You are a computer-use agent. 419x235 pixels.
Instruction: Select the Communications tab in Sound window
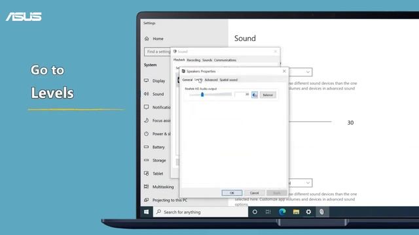tap(225, 60)
